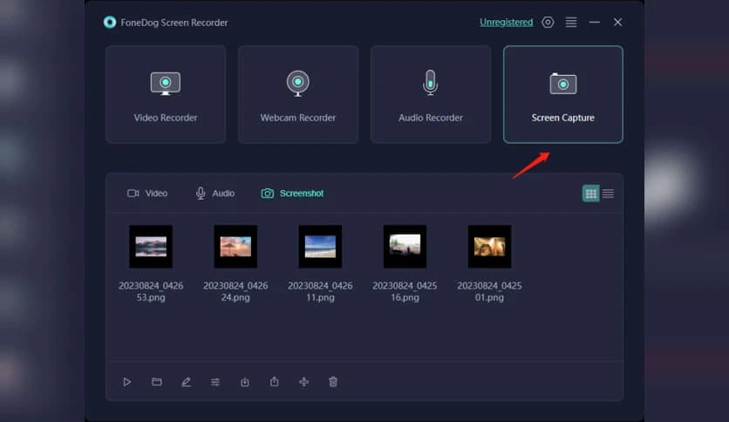Click filename text 20230824_0426 53.png
This screenshot has height=422, width=729.
point(151,291)
